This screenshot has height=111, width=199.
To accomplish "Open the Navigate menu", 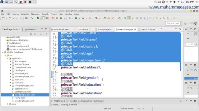I will 35,14.
